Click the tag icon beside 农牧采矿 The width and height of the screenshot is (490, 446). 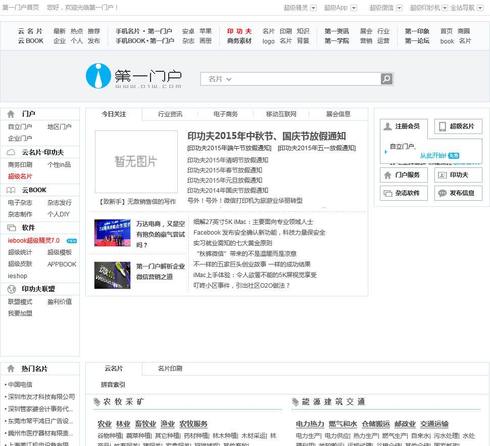coord(97,402)
